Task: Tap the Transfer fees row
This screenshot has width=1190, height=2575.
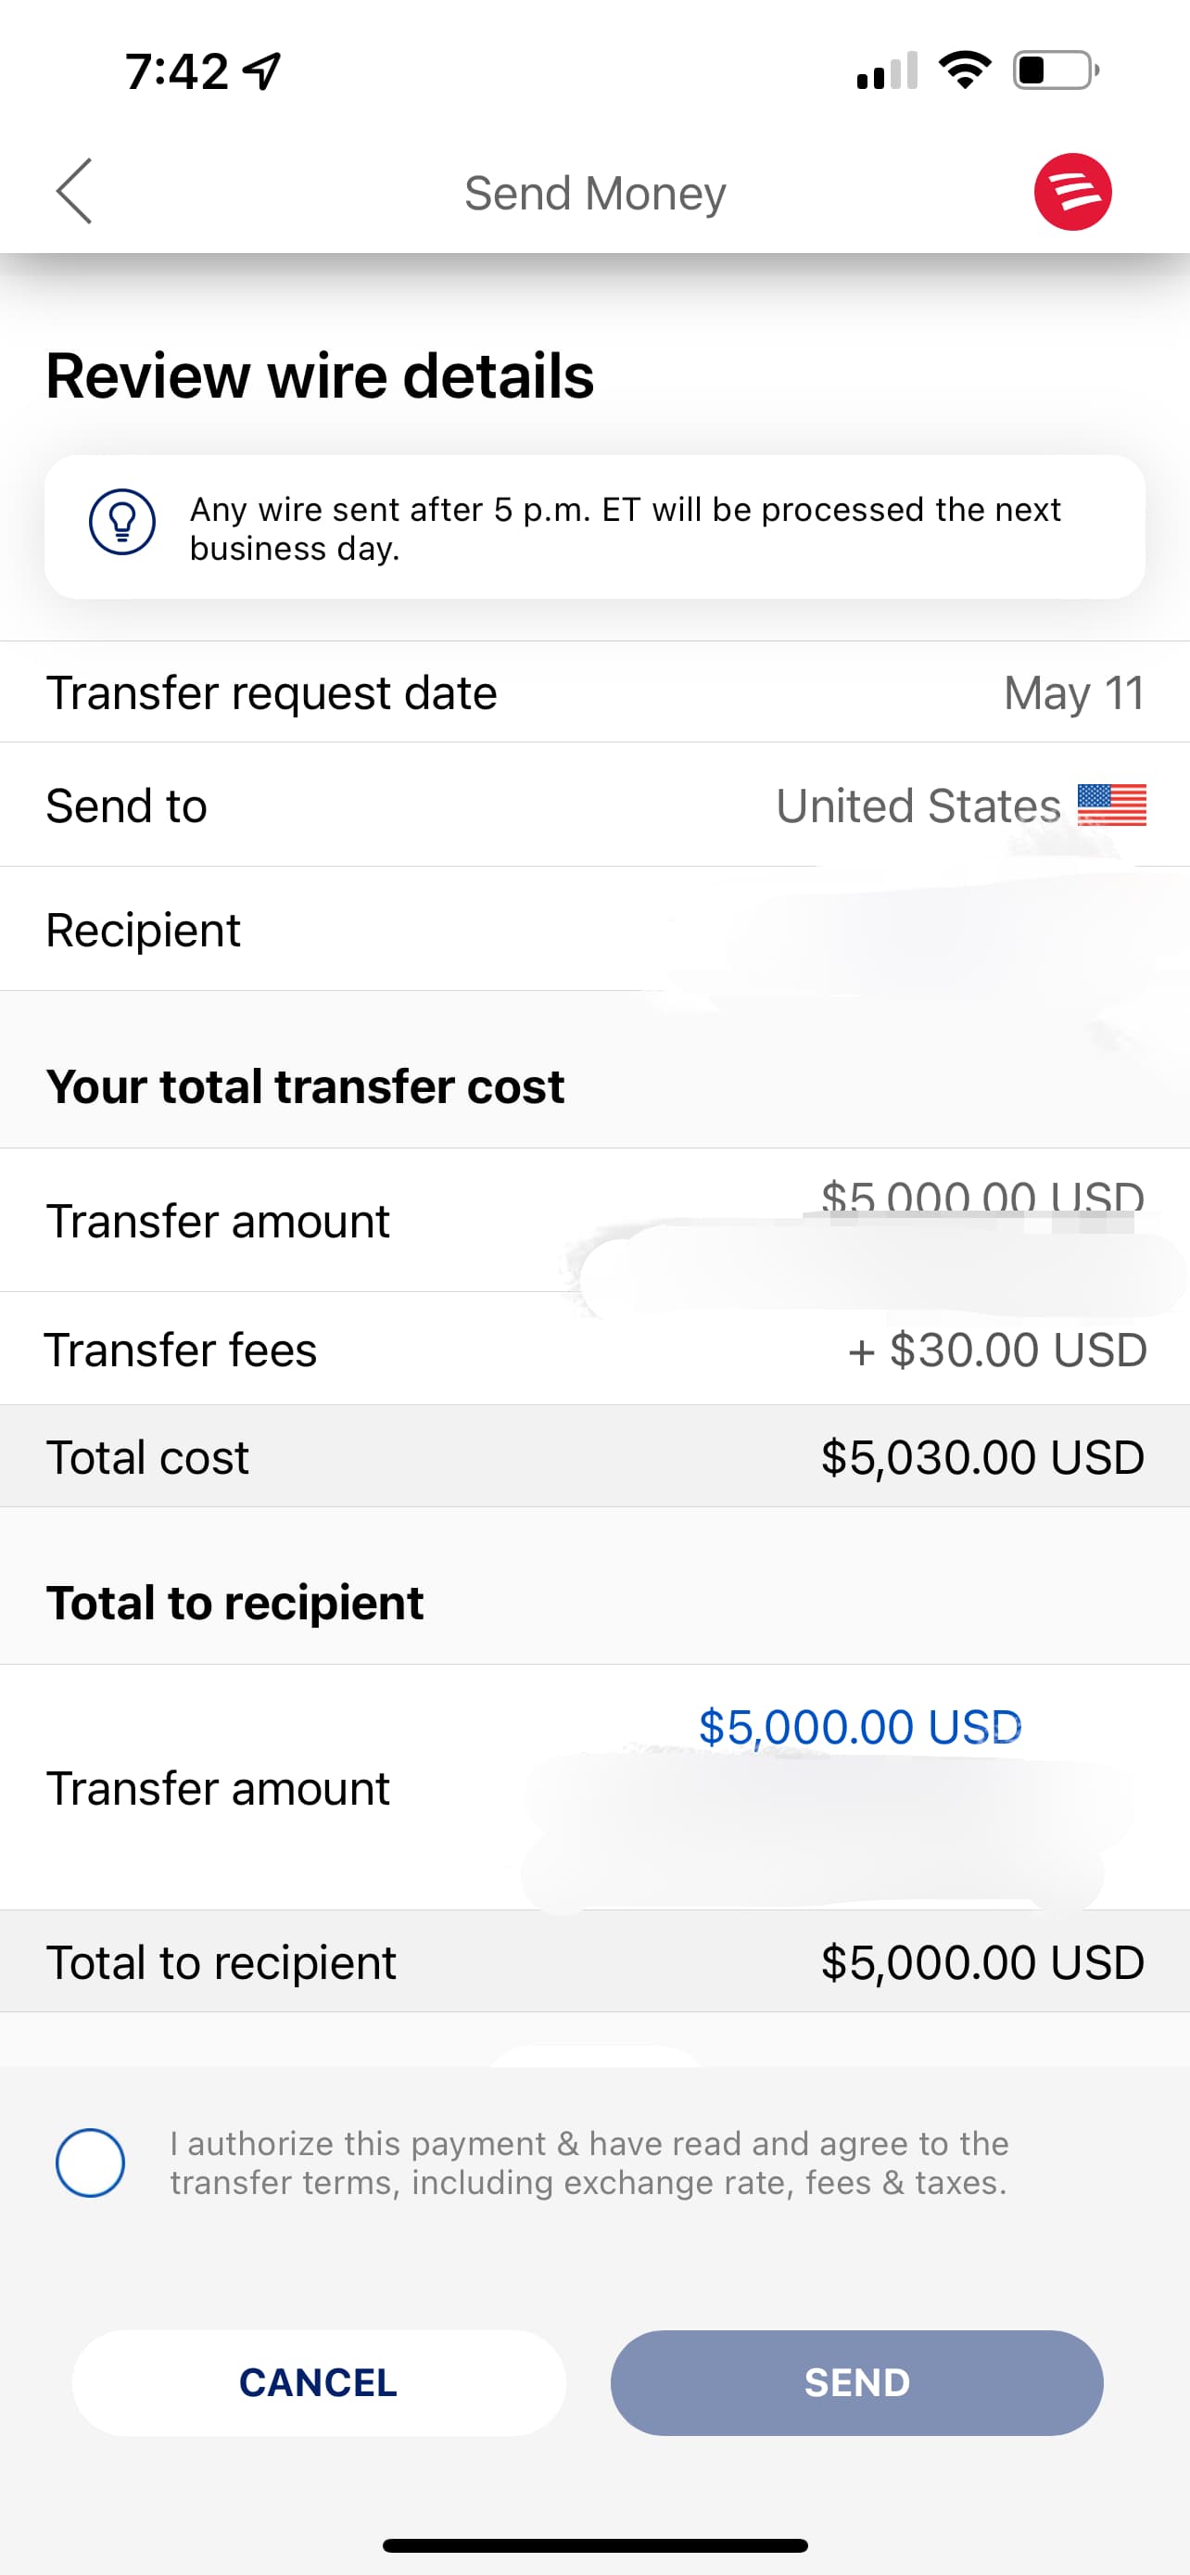Action: point(594,1350)
